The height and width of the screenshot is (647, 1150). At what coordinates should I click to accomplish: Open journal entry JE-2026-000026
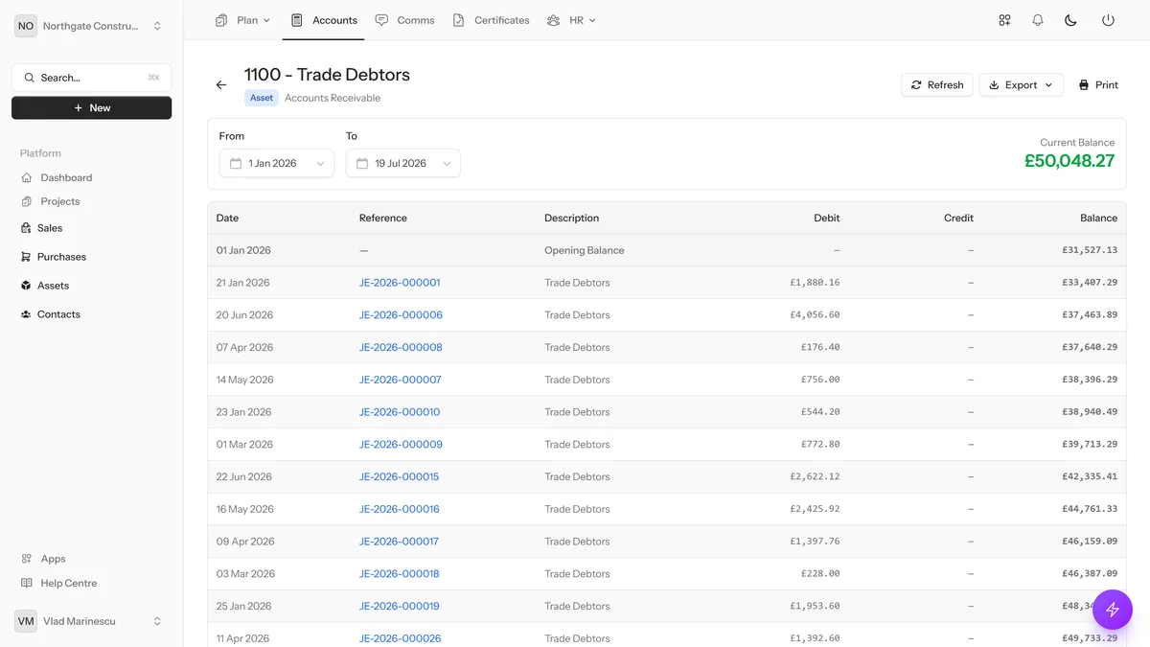point(401,638)
